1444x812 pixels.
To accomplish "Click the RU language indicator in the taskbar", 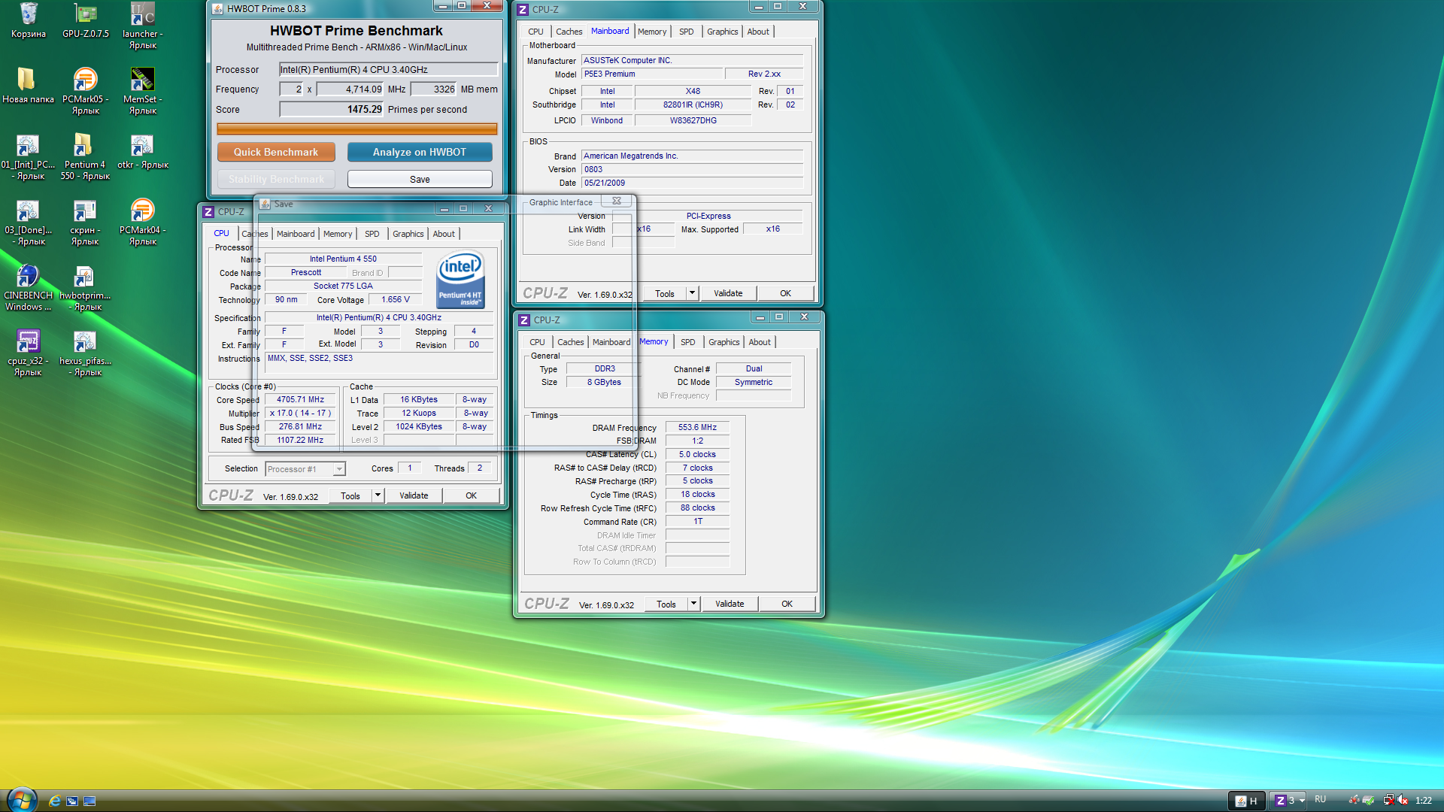I will point(1321,799).
